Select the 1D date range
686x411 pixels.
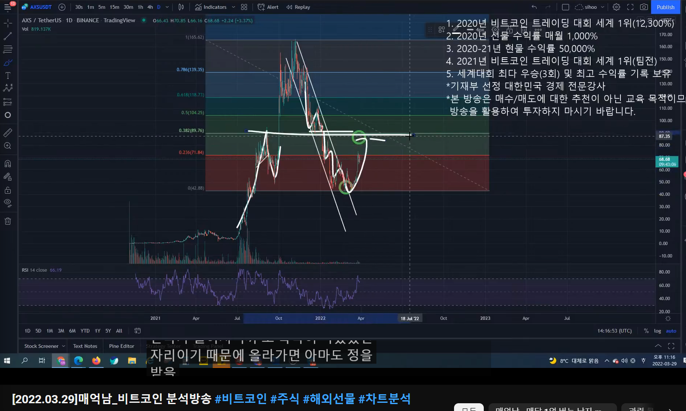point(28,331)
